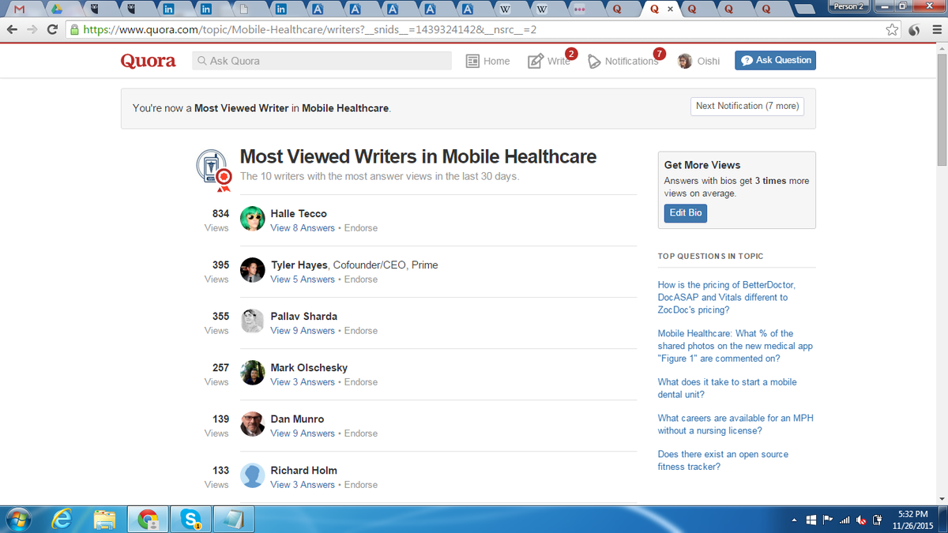The height and width of the screenshot is (533, 948).
Task: Endorse Halle Tecco
Action: click(x=361, y=228)
